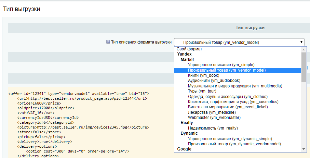310x158 pixels.
Task: Click the <delivery>true</delivery> line
Action: 45,142
